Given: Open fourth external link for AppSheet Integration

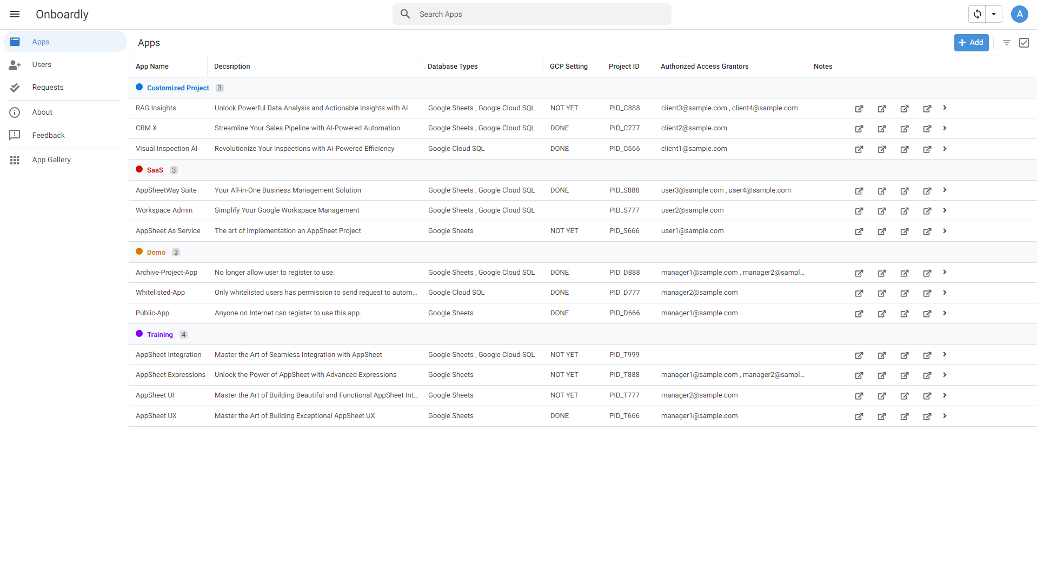Looking at the screenshot, I should 927,355.
